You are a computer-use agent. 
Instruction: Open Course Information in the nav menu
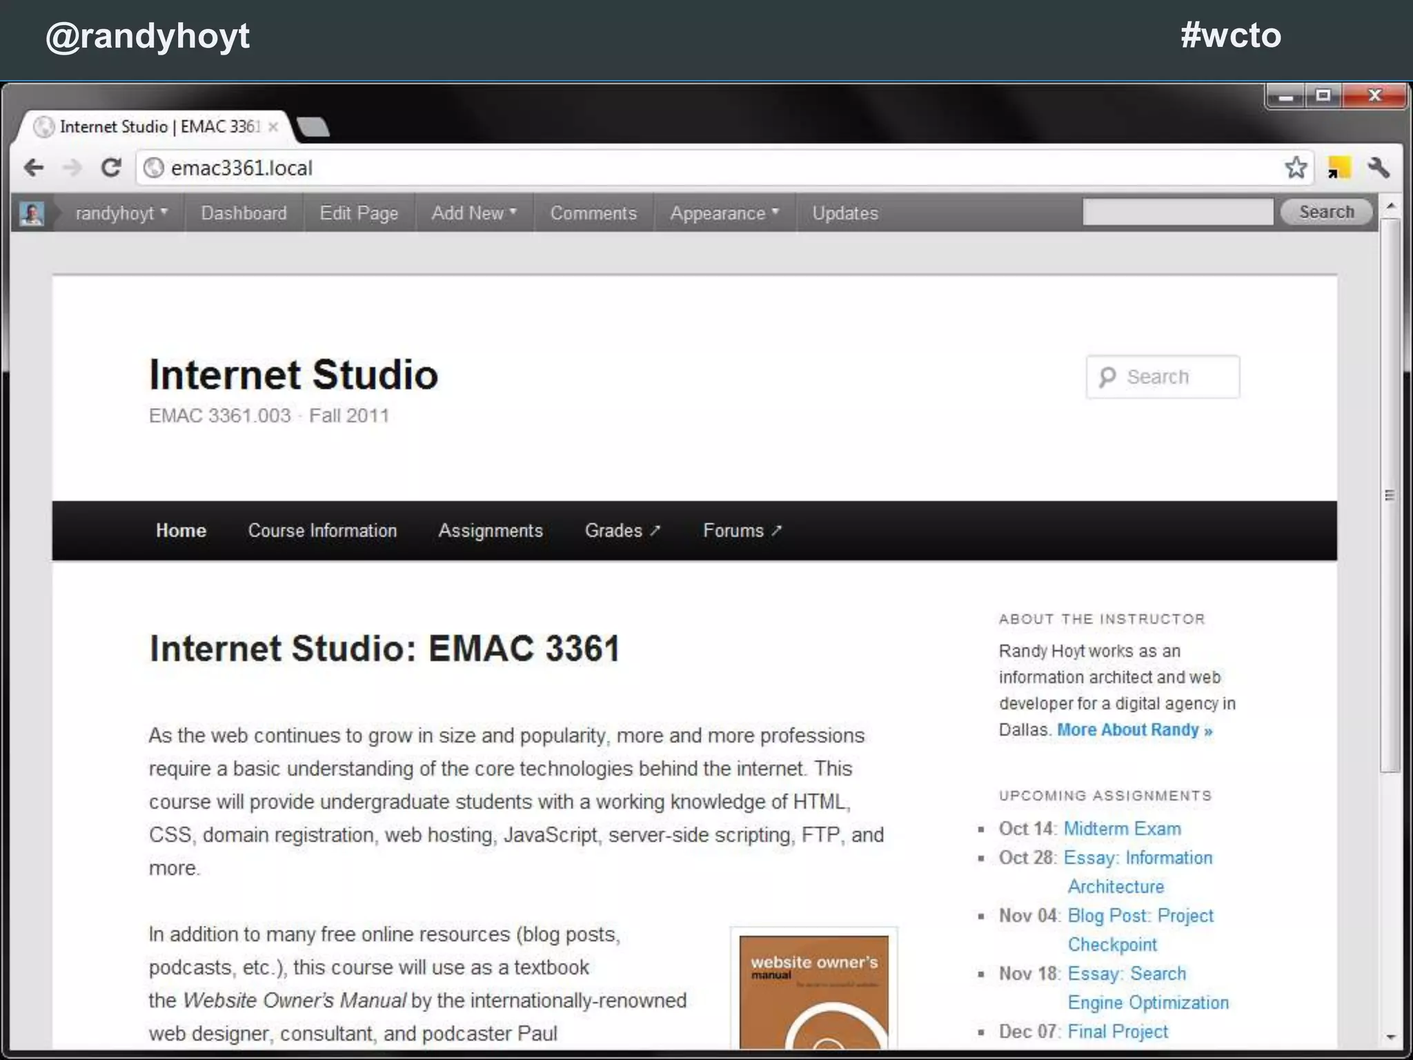click(322, 531)
